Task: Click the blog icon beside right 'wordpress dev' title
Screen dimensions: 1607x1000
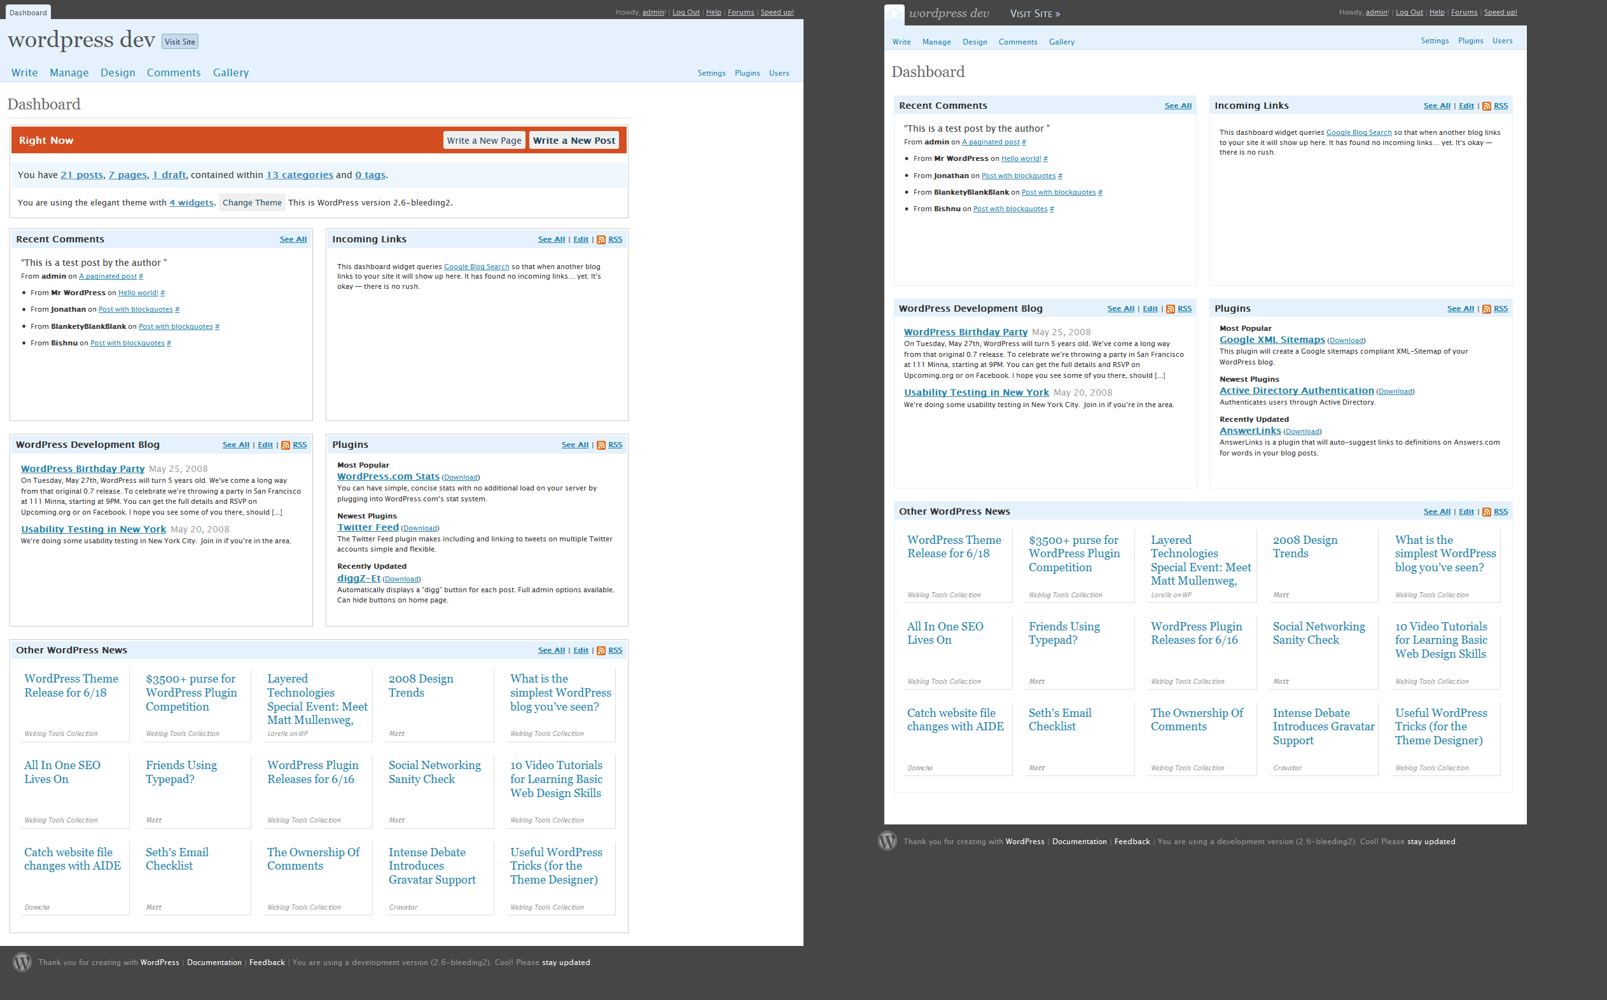Action: (x=894, y=14)
